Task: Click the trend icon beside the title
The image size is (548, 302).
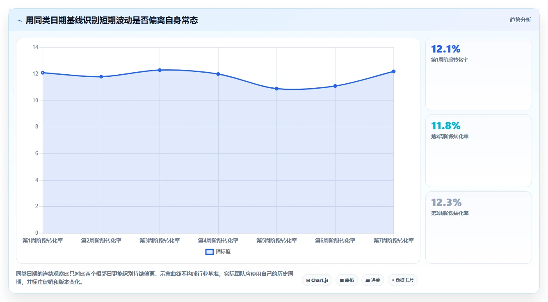Action: point(19,21)
